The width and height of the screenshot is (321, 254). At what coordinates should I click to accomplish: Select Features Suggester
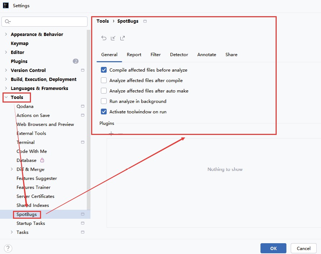[37, 178]
